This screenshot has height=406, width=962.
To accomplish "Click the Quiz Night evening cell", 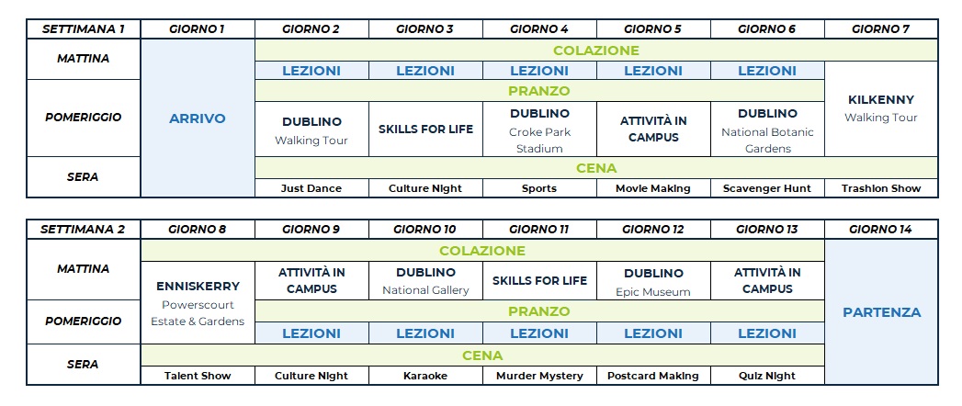I will pos(767,376).
